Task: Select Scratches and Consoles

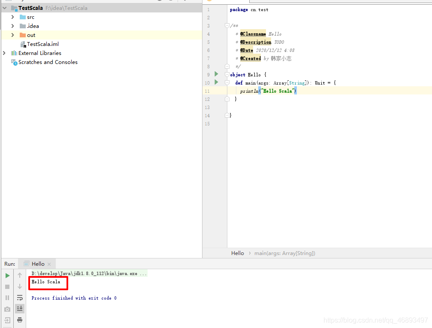Action: click(48, 62)
